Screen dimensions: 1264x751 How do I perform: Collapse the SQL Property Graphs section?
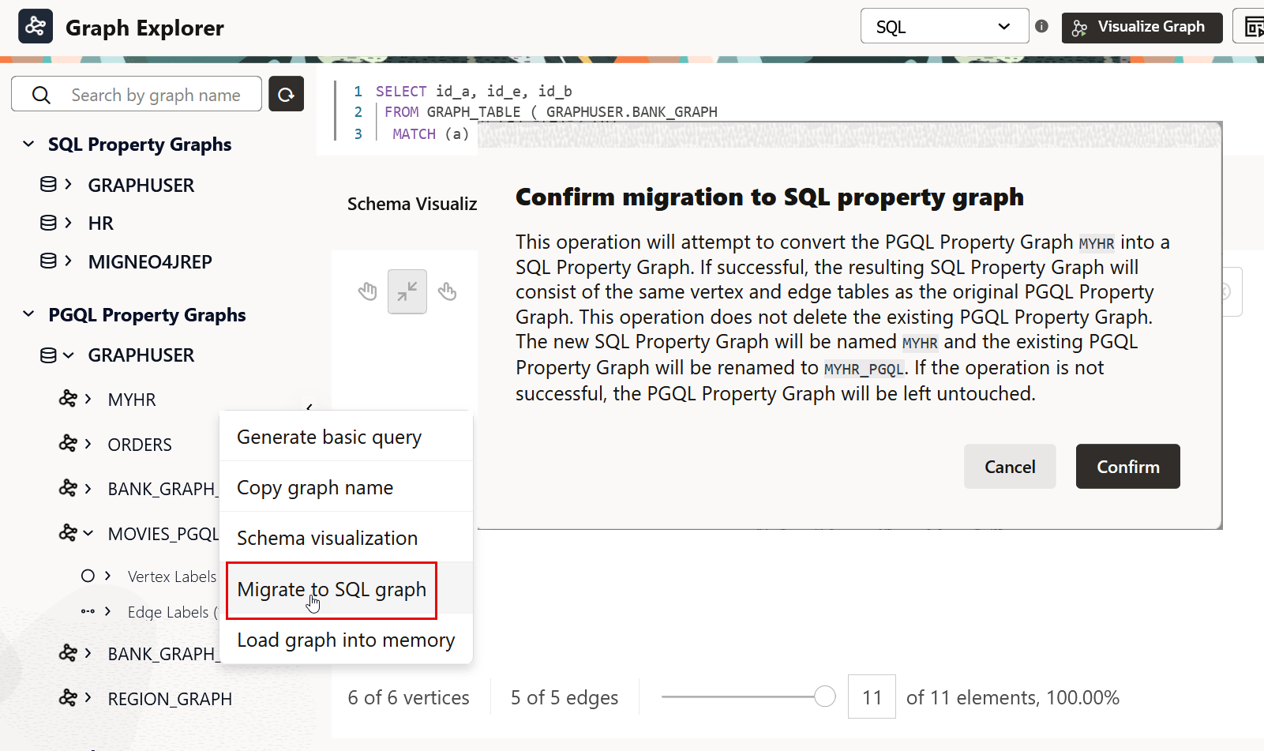click(28, 144)
